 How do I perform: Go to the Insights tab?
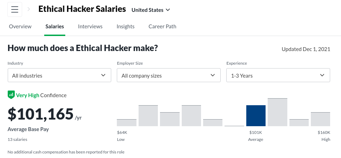[x=126, y=26]
